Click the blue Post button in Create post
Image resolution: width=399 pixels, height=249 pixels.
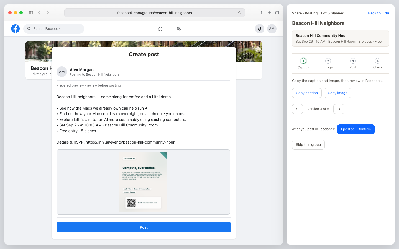(x=144, y=227)
